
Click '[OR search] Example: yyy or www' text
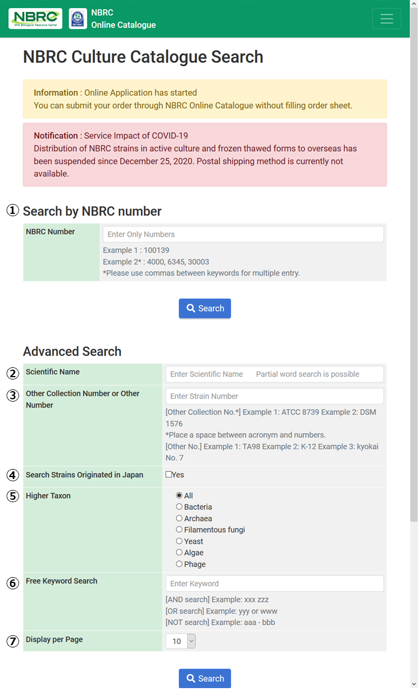point(222,611)
